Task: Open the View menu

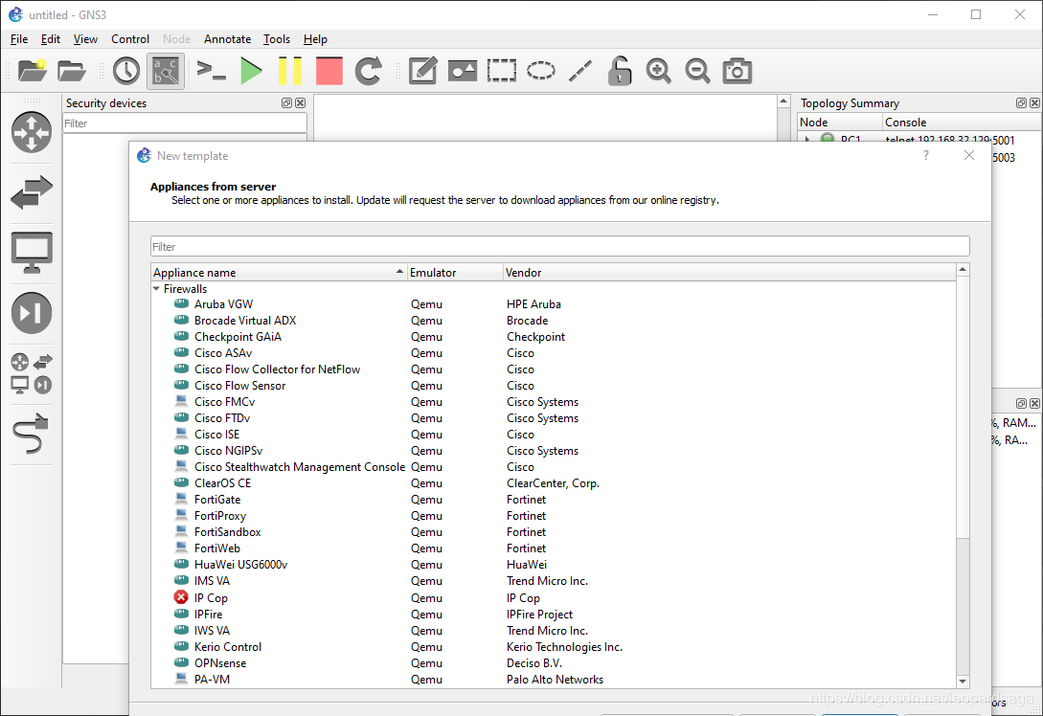Action: click(85, 39)
